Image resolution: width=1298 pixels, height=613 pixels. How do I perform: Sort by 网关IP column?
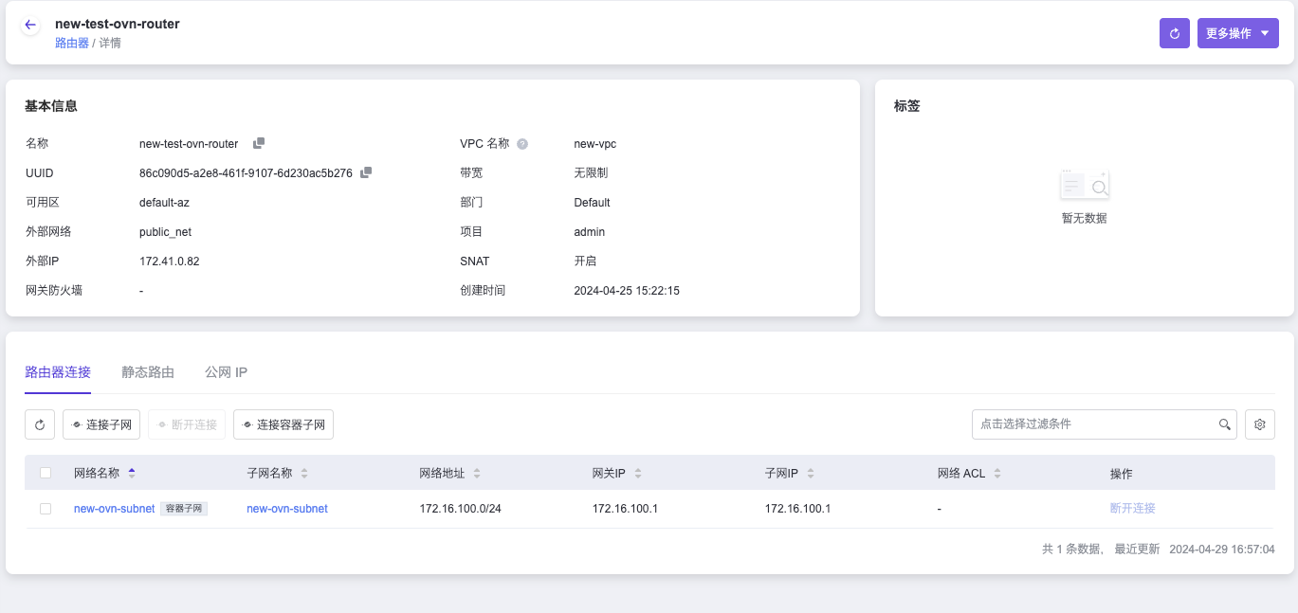[638, 473]
